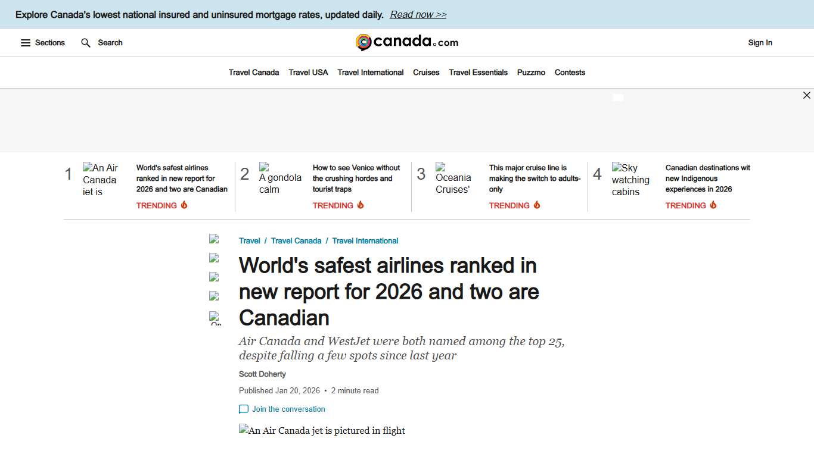Click the flame icon under the safest airlines story

tap(183, 205)
